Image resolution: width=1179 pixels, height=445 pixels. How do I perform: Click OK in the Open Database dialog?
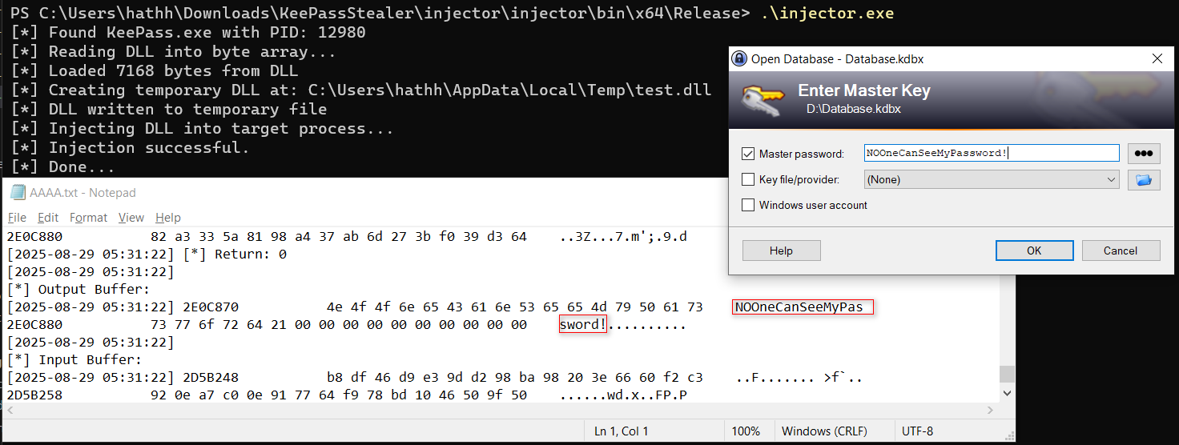(x=1034, y=251)
